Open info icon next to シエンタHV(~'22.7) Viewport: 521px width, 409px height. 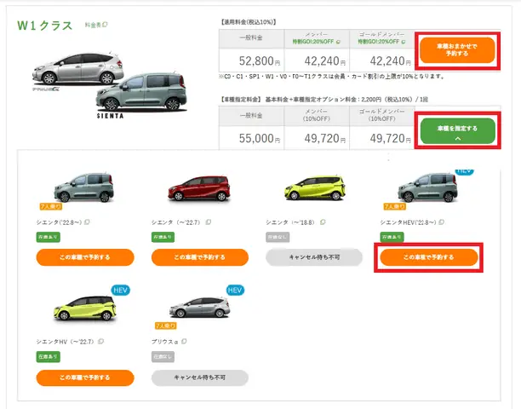click(x=101, y=341)
